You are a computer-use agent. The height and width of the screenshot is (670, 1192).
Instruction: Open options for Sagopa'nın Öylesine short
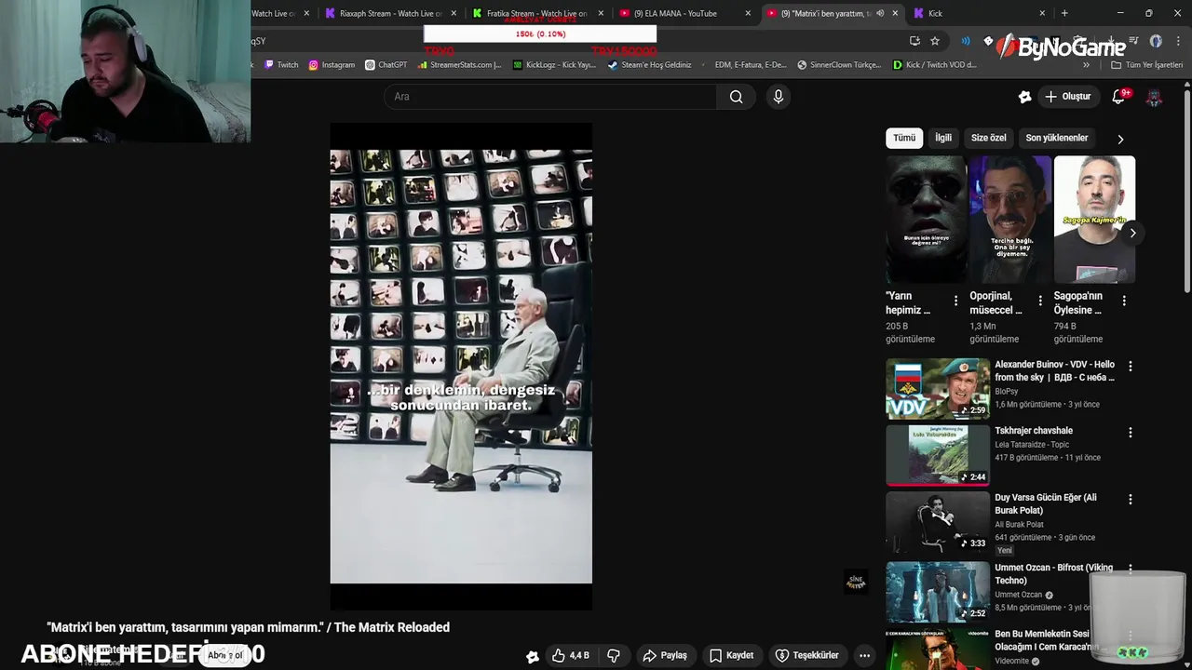coord(1124,301)
